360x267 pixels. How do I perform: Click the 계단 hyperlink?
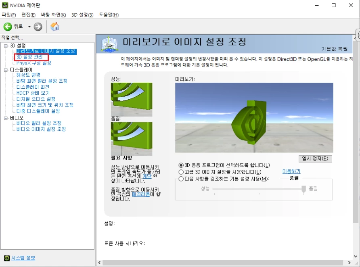[147, 176]
